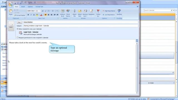The height and width of the screenshot is (100, 178).
Task: Align text to the left
Action: click(46, 15)
